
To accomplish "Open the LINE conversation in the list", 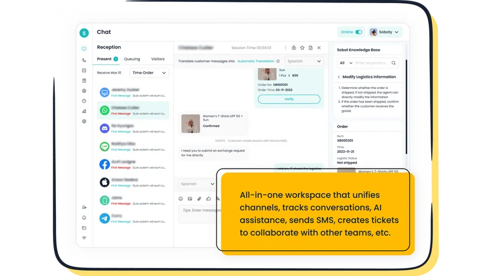I will (x=133, y=147).
